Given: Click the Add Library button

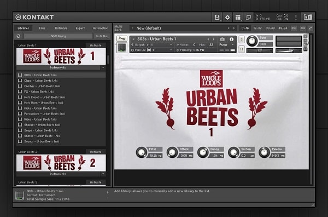Looking at the screenshot, I should (58, 36).
